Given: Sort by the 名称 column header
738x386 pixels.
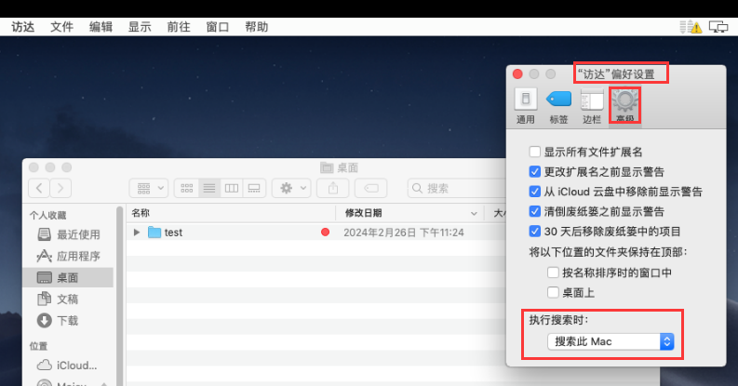Looking at the screenshot, I should click(x=231, y=213).
